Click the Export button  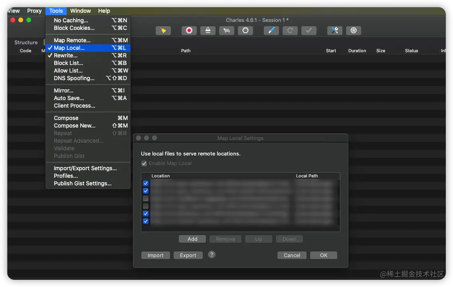point(188,256)
